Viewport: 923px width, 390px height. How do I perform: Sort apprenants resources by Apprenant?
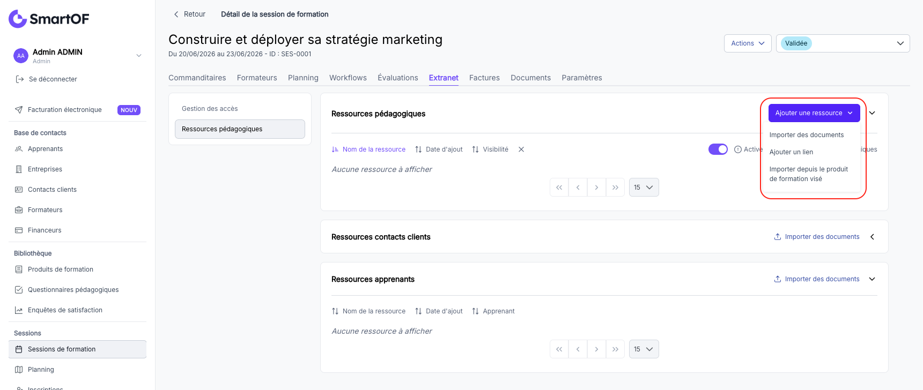pyautogui.click(x=493, y=311)
